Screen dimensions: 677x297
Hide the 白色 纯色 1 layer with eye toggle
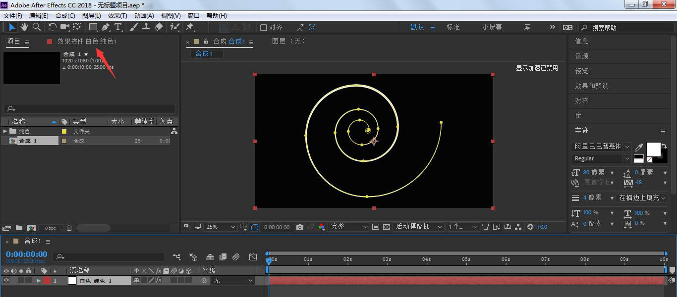pos(6,281)
